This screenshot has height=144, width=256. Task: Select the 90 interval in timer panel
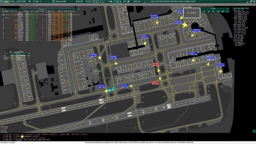[x=213, y=11]
